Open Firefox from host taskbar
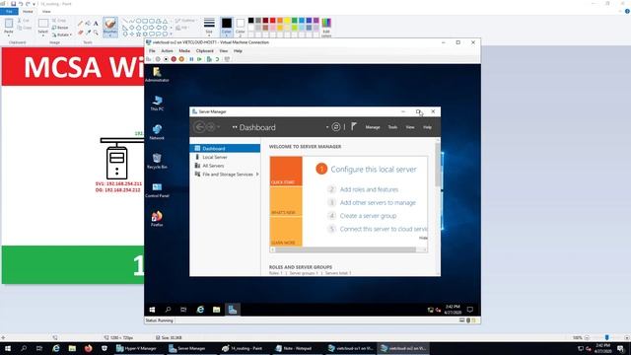 coord(88,348)
